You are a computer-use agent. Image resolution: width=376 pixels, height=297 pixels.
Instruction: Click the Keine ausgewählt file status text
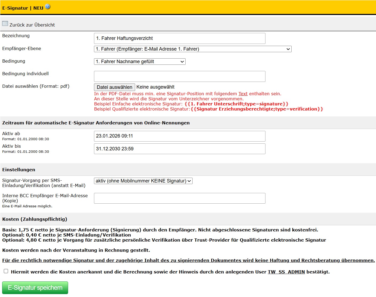pos(155,87)
